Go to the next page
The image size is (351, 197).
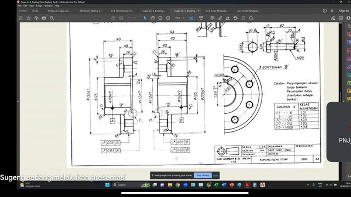[x=121, y=18]
